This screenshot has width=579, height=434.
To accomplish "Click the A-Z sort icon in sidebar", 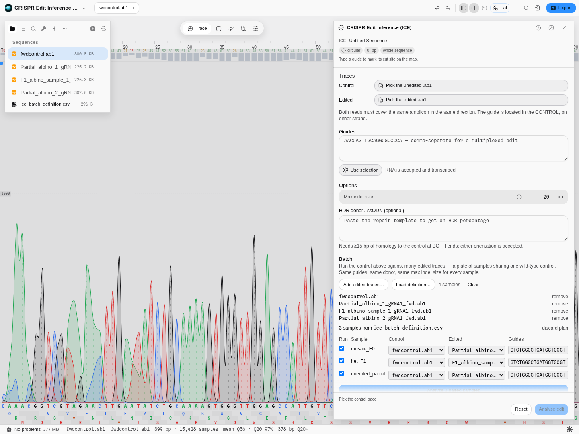I will coord(103,29).
